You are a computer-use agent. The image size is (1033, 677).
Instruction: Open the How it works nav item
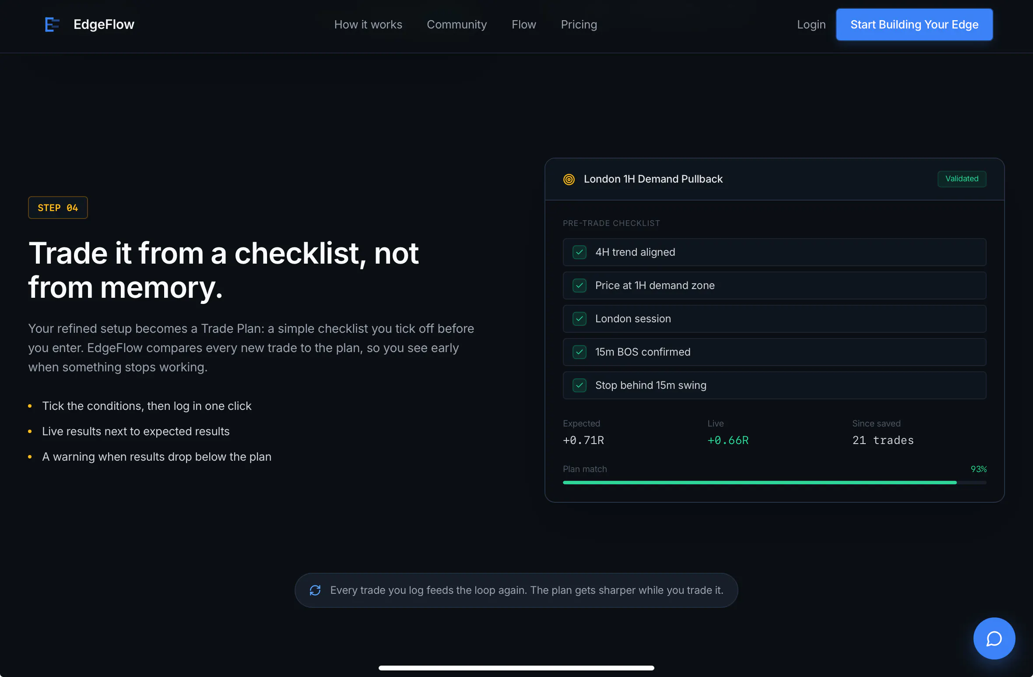click(368, 25)
